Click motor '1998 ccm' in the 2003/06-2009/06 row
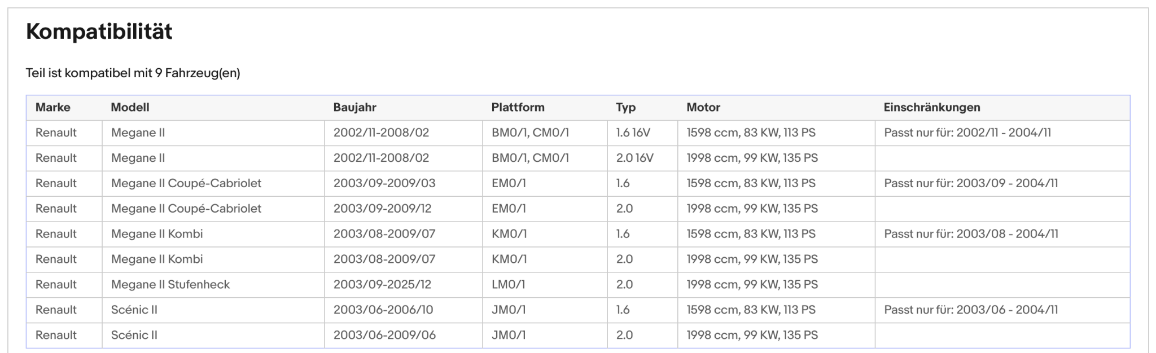Image resolution: width=1156 pixels, height=353 pixels. click(x=752, y=335)
